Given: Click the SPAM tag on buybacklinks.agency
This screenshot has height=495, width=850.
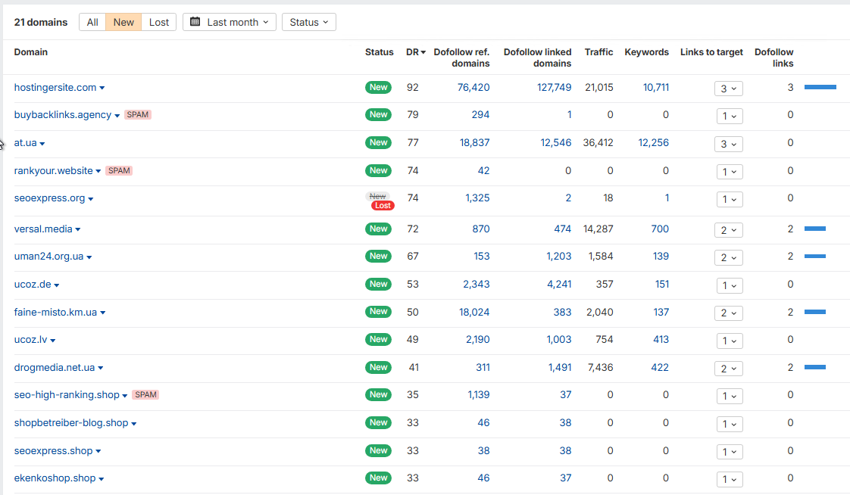Looking at the screenshot, I should pyautogui.click(x=138, y=115).
